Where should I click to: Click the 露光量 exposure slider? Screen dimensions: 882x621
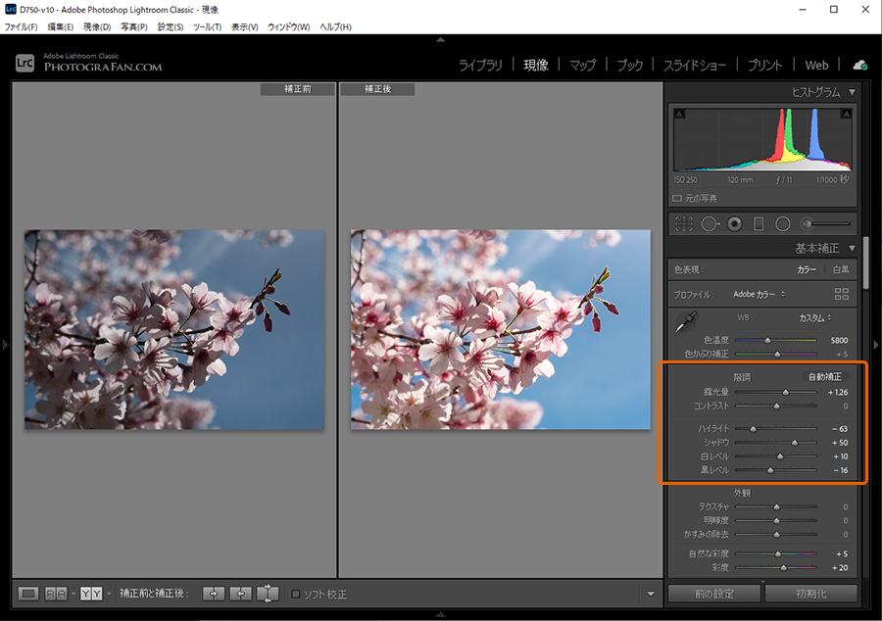776,392
